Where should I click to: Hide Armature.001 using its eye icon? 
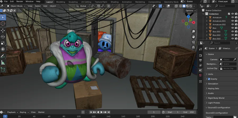[x=232, y=21]
